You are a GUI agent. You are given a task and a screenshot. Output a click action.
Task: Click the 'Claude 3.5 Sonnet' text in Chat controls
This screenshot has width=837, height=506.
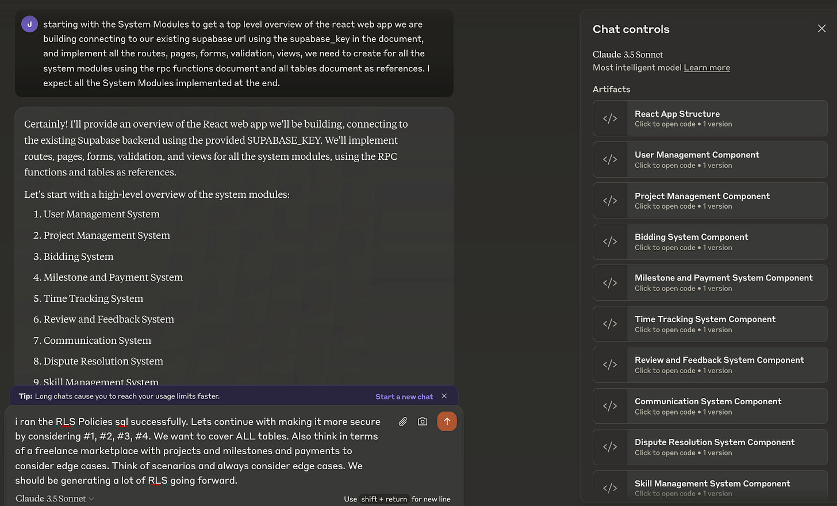628,55
